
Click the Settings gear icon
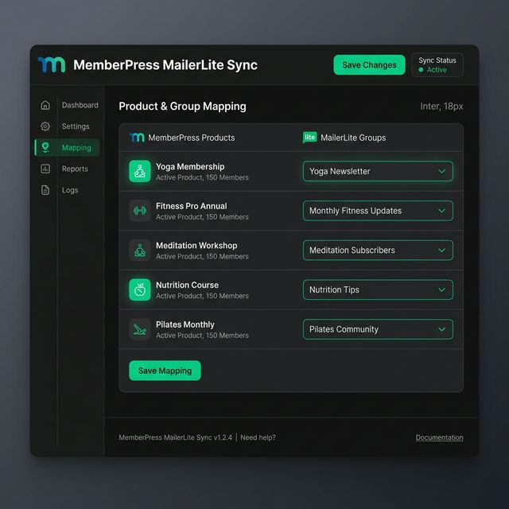(45, 126)
